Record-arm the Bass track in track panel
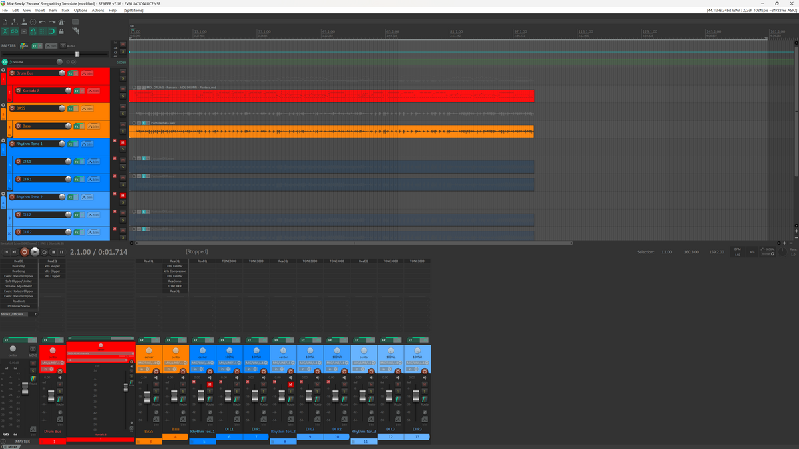The height and width of the screenshot is (449, 799). tap(18, 126)
